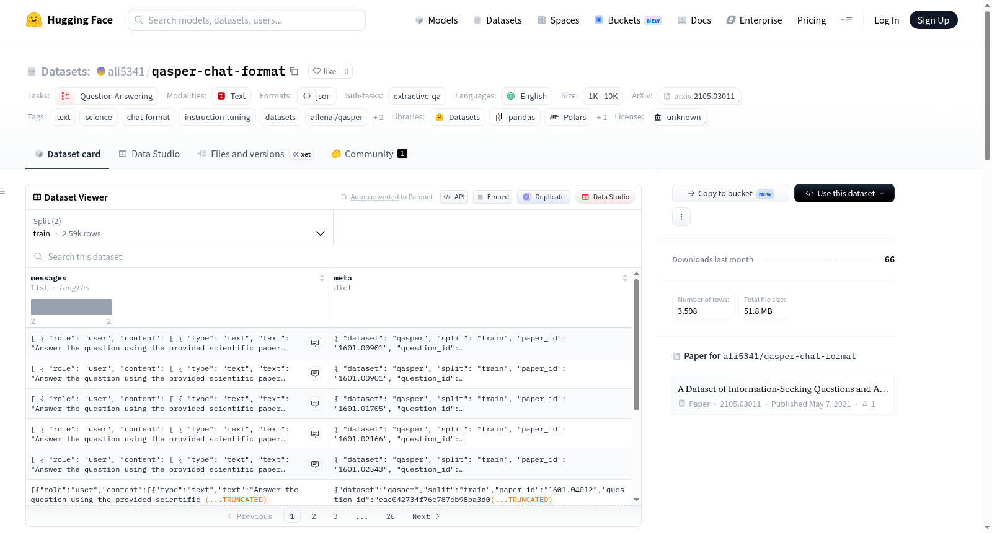Click the Sign Up button
Viewport: 992px width, 533px height.
933,20
